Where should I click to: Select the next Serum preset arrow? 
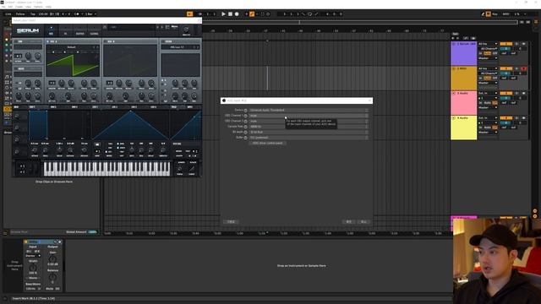[161, 27]
